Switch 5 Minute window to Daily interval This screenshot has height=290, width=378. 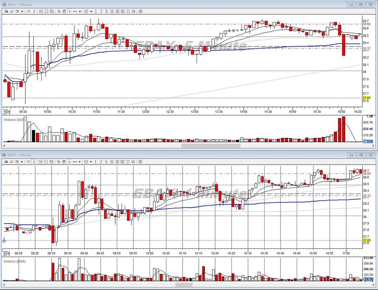[128, 11]
